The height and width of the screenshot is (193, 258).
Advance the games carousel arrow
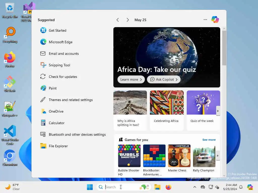pyautogui.click(x=218, y=155)
